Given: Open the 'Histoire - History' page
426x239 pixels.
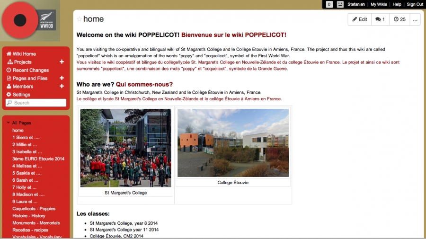Looking at the screenshot, I should [29, 216].
